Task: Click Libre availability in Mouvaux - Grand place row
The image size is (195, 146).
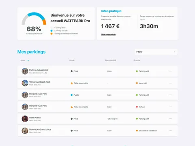Action: tap(109, 131)
